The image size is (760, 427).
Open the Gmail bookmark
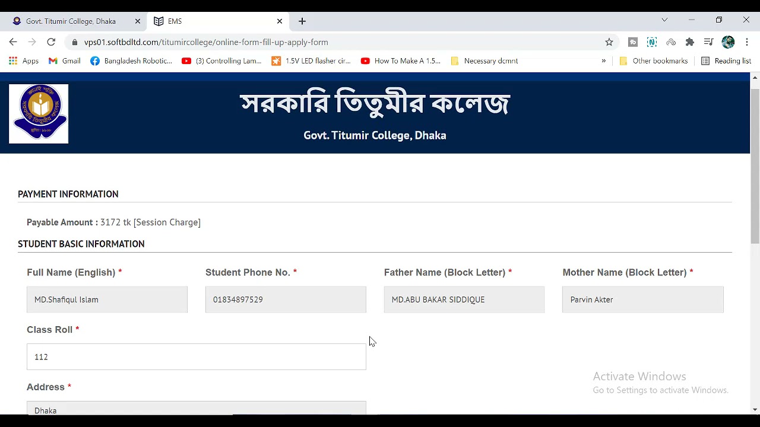coord(64,60)
